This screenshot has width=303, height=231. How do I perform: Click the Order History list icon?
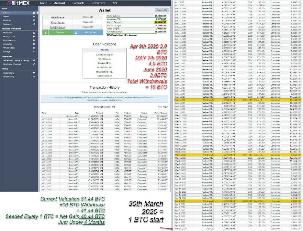point(34,77)
